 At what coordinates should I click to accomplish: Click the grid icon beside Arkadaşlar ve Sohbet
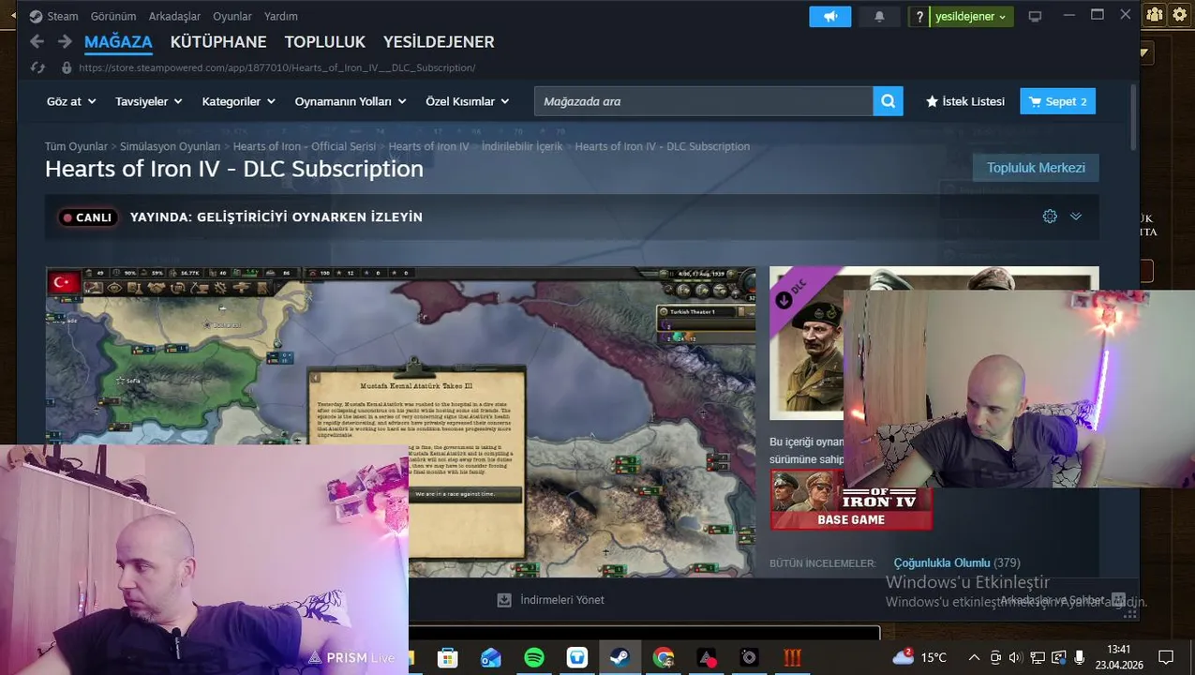coord(1118,600)
